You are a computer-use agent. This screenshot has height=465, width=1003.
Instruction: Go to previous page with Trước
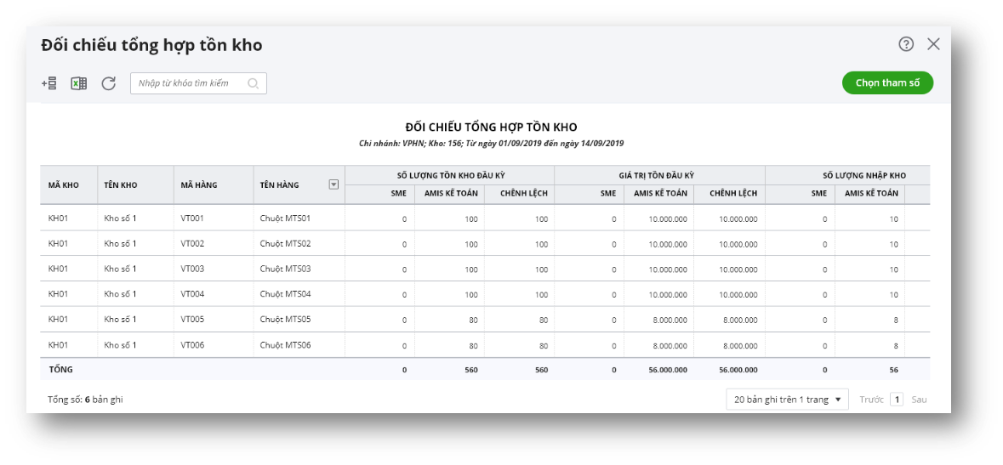[x=871, y=400]
